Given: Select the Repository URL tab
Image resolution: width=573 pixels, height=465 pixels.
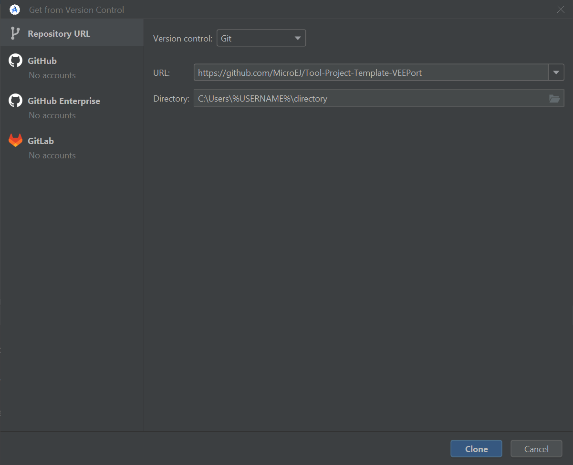Looking at the screenshot, I should [x=59, y=34].
